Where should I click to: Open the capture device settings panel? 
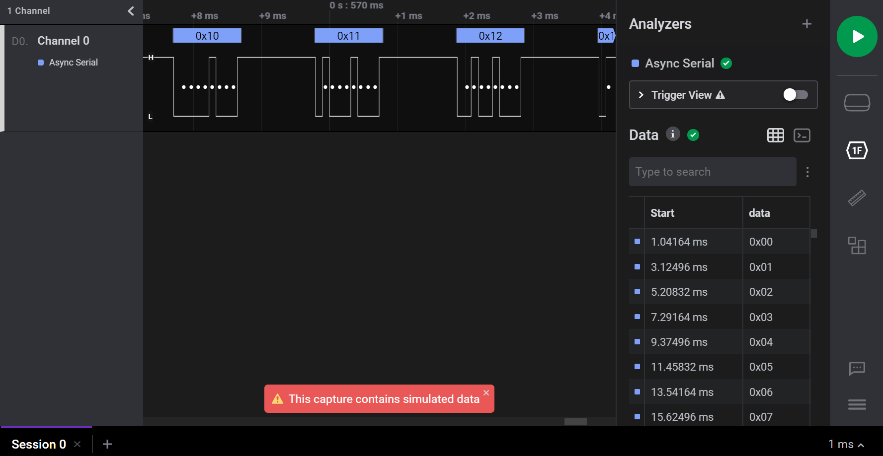point(857,103)
